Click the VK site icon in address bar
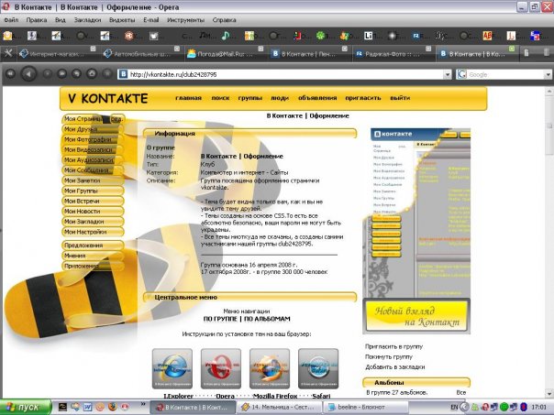The image size is (554, 415). point(123,74)
